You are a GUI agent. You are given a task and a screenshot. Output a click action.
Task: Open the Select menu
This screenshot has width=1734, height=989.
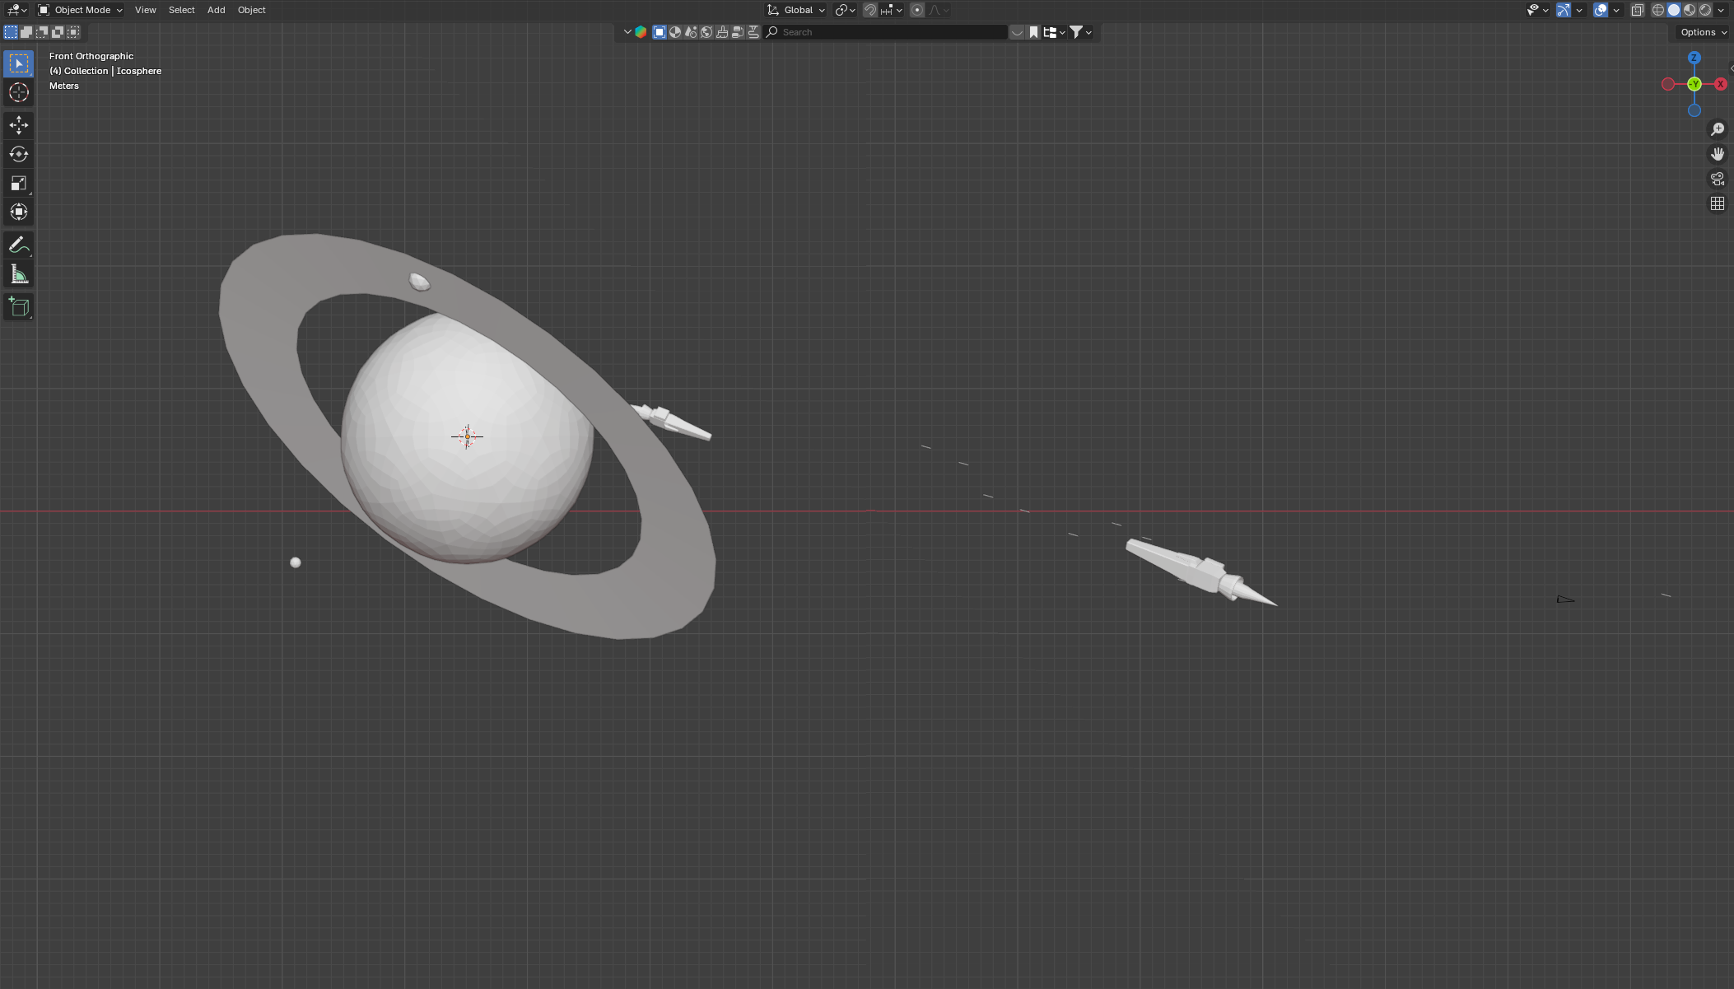coord(181,10)
